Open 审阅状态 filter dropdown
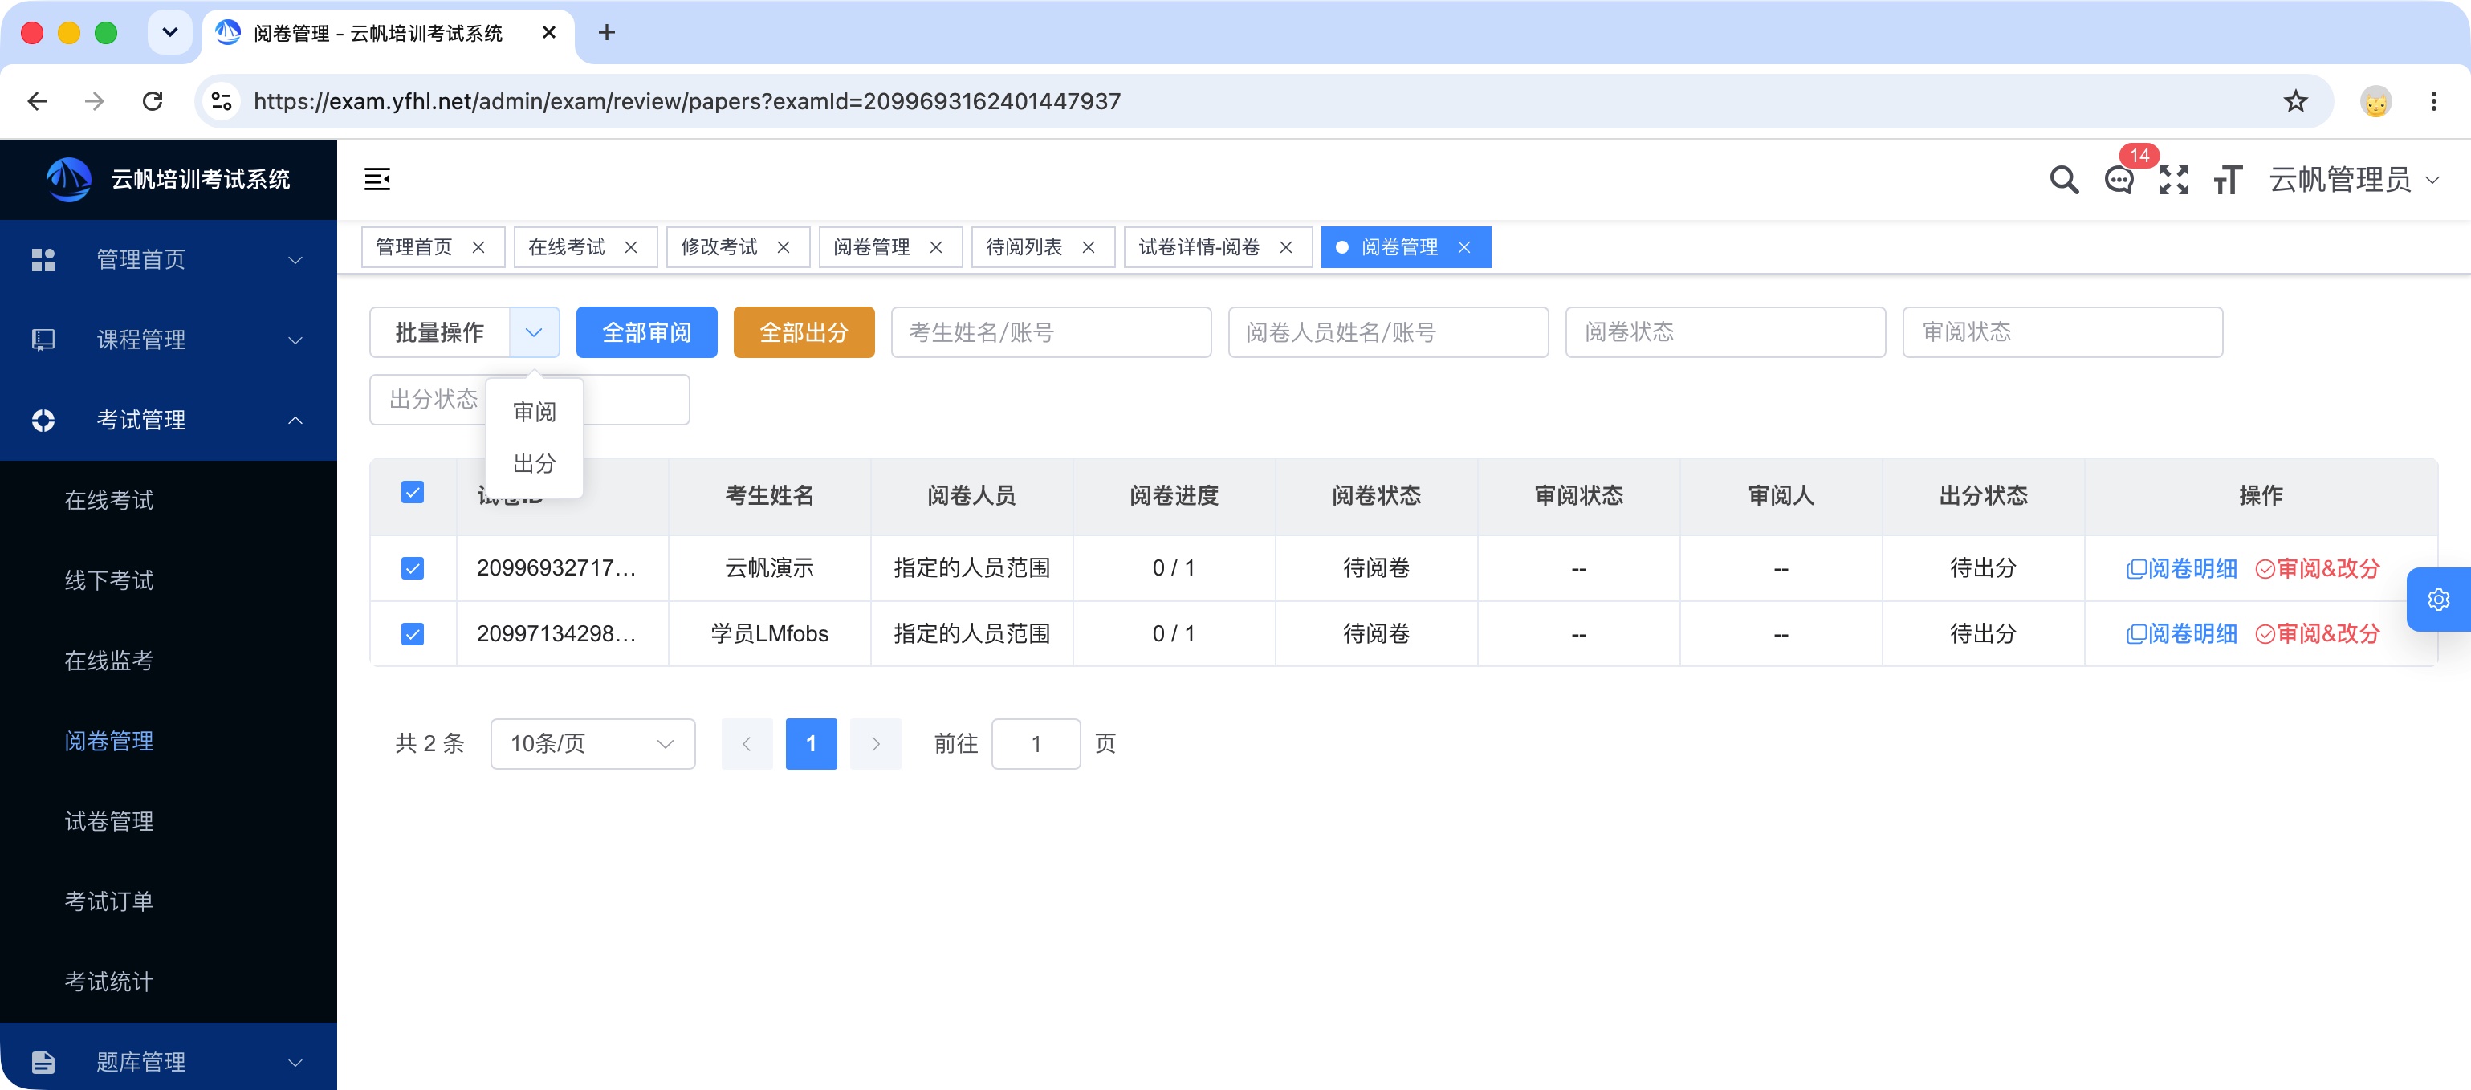Image resolution: width=2471 pixels, height=1090 pixels. 2062,332
